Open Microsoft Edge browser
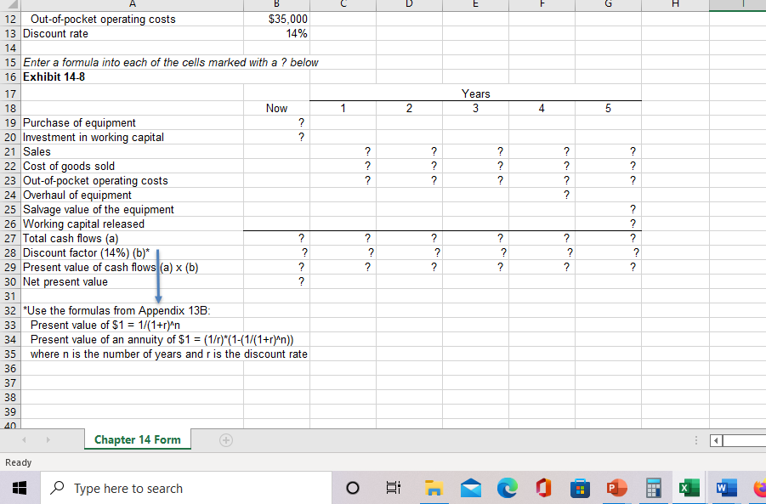 (x=508, y=488)
